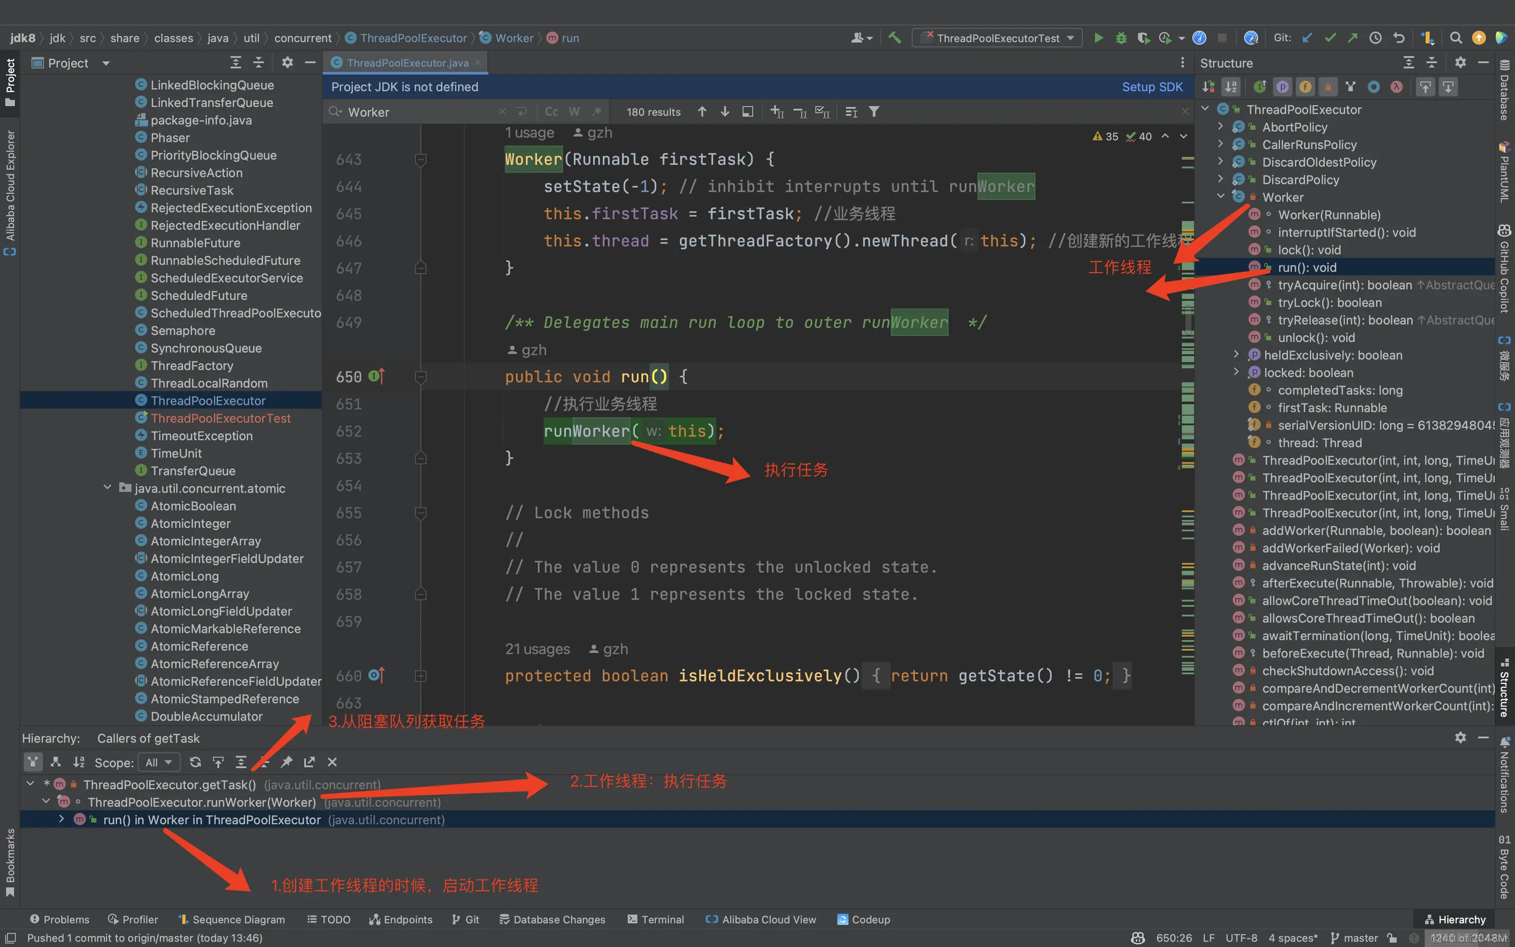Add selection for next occurrence icon

pos(777,111)
